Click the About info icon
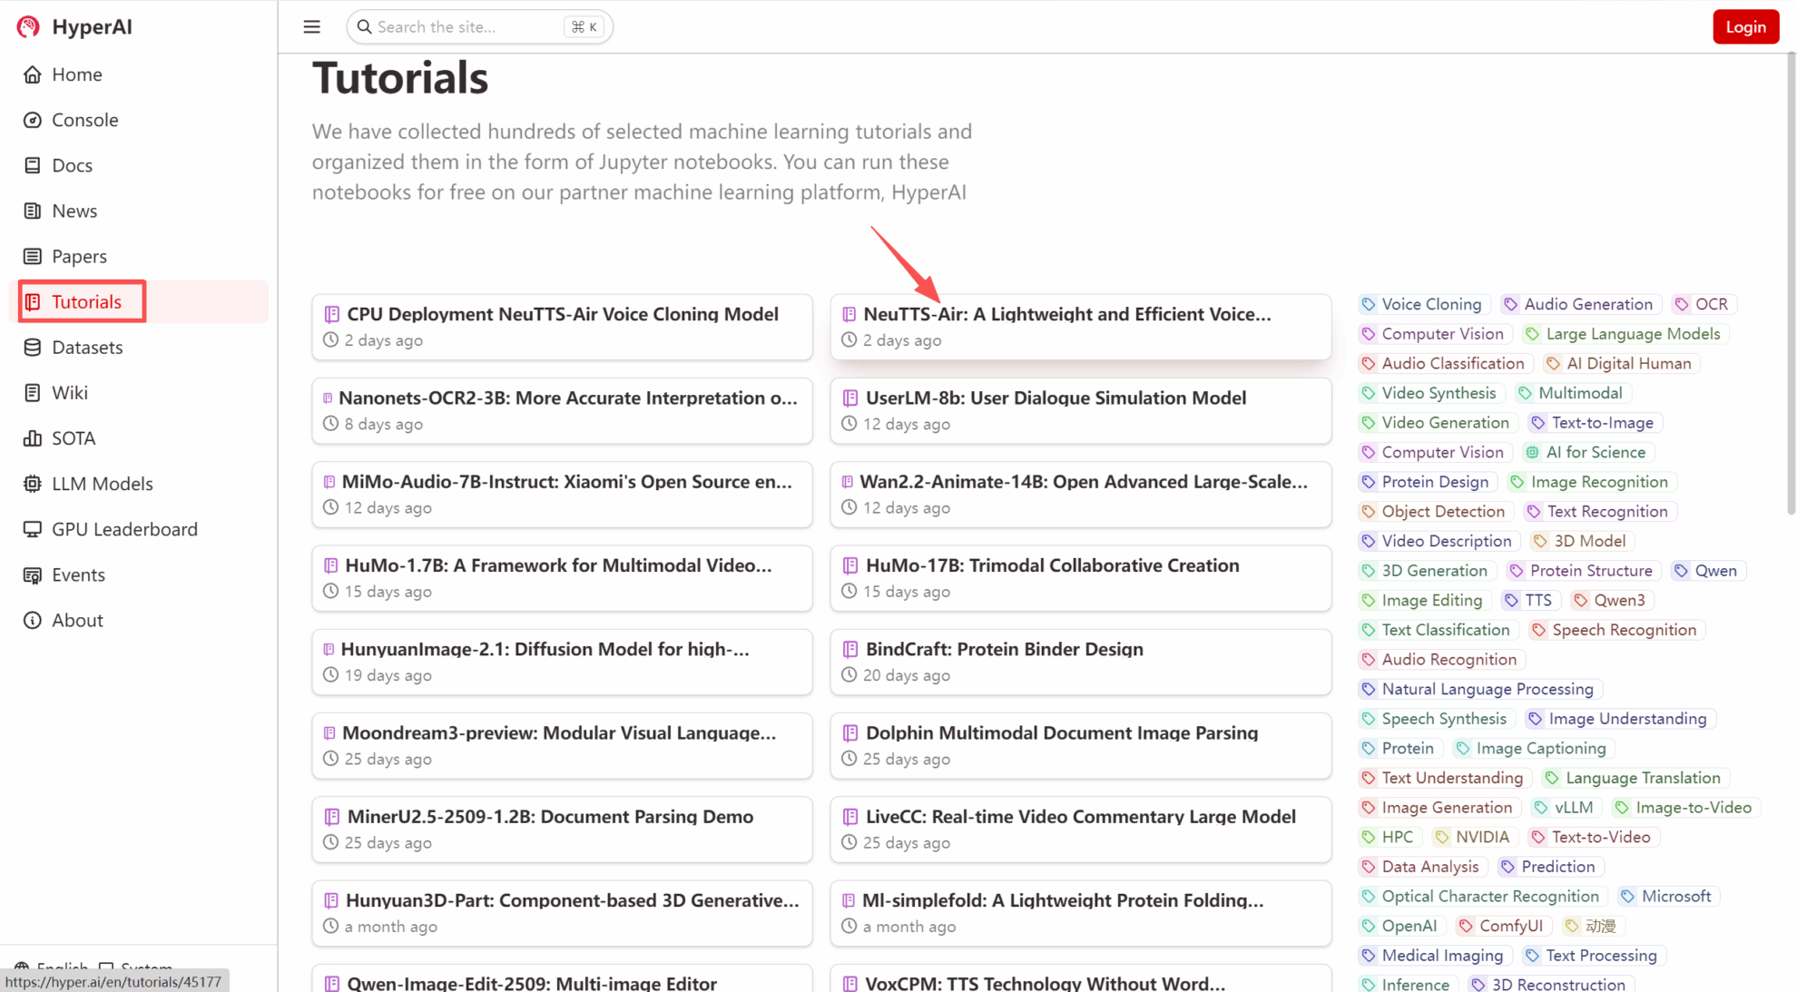 click(33, 621)
